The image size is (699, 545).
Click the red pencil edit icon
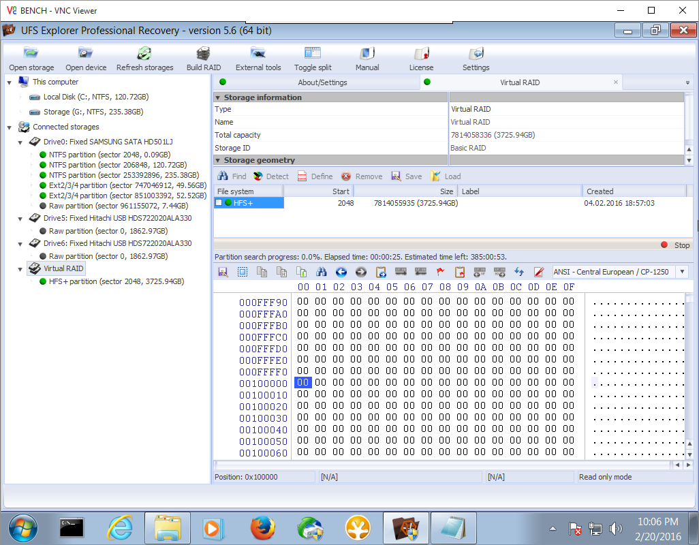[539, 272]
